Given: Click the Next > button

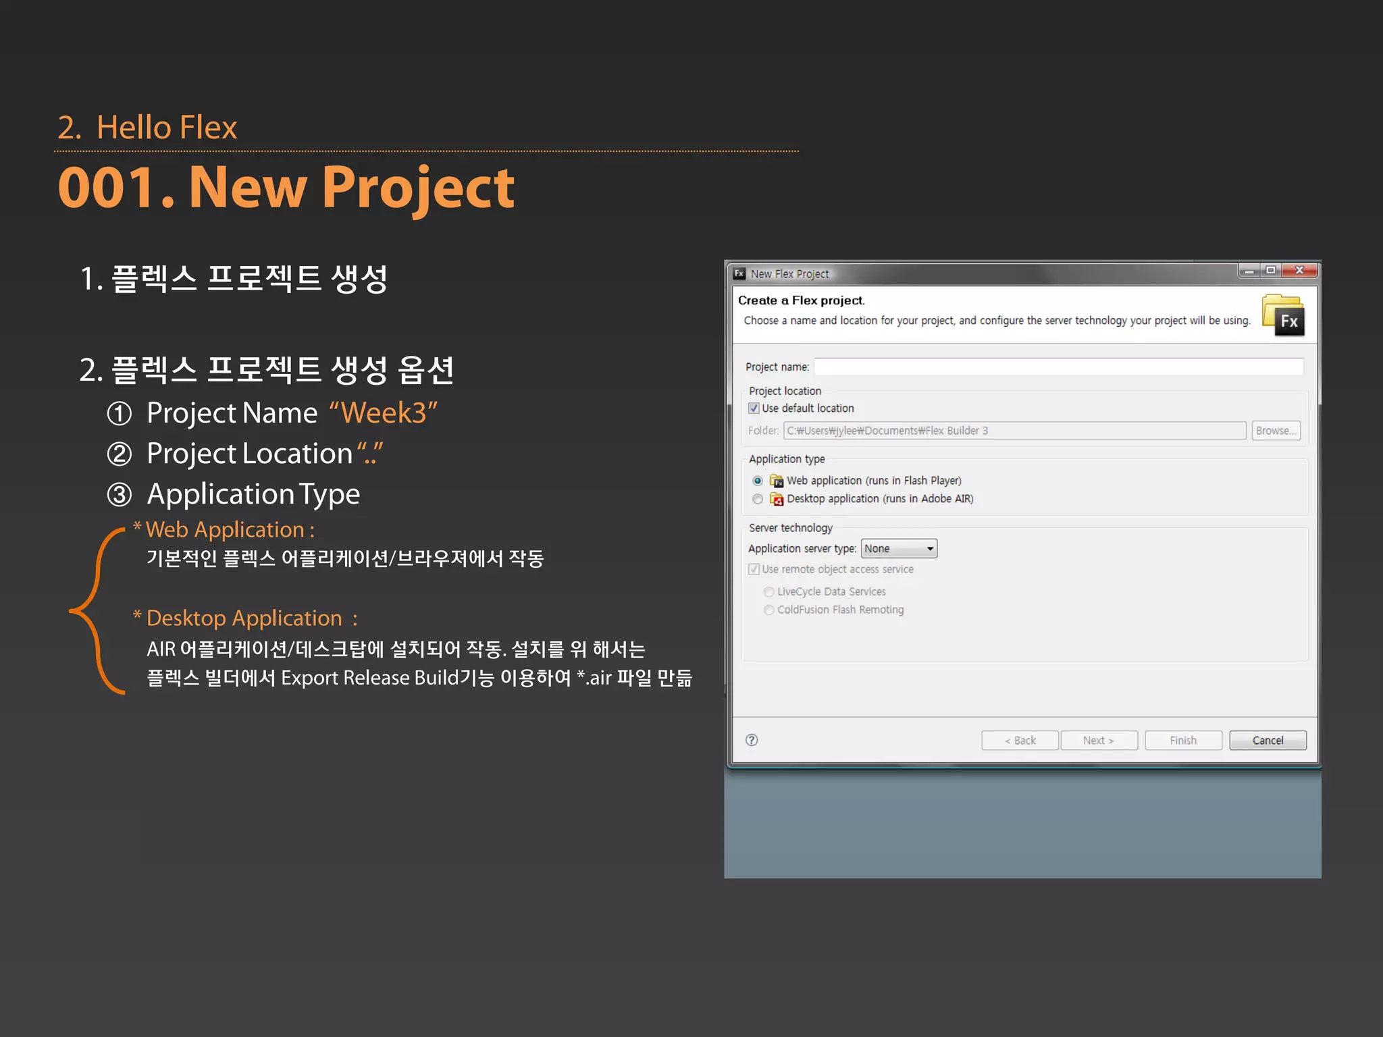Looking at the screenshot, I should [x=1099, y=741].
